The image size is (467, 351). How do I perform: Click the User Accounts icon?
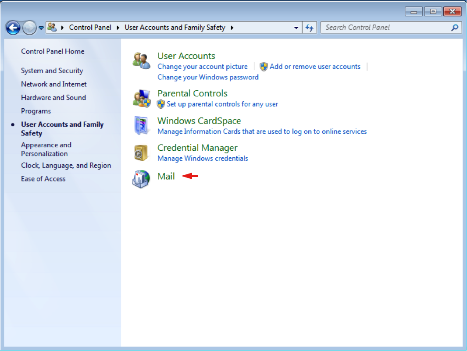point(142,60)
